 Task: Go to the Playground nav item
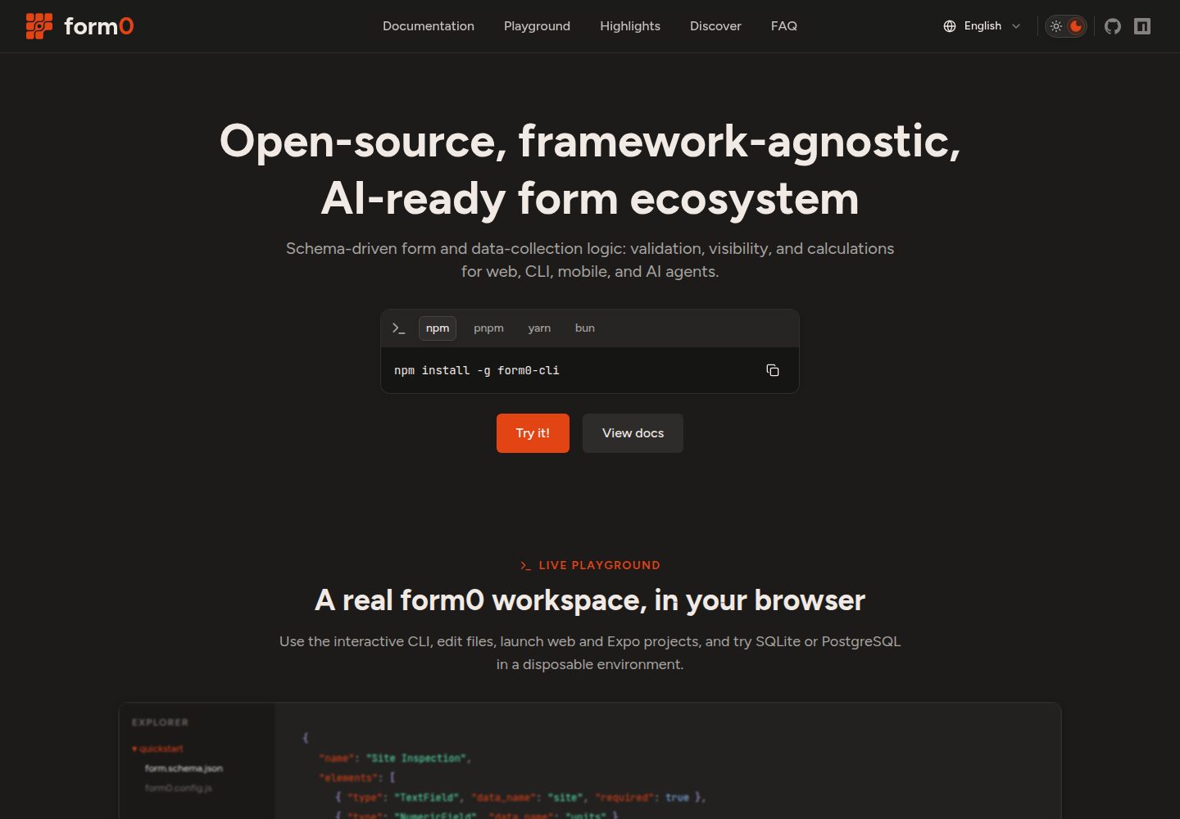click(x=537, y=26)
